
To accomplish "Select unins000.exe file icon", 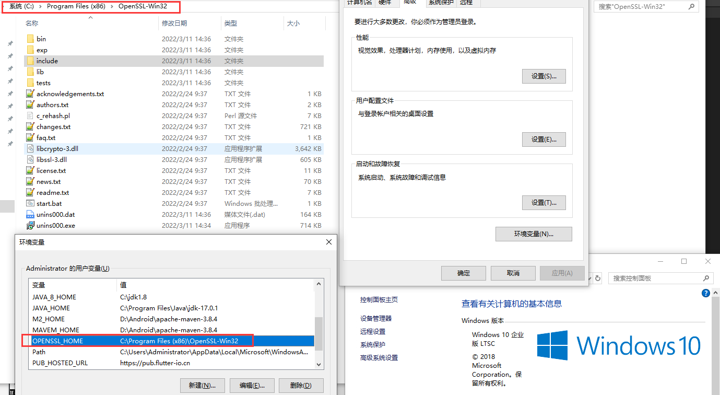I will point(30,225).
